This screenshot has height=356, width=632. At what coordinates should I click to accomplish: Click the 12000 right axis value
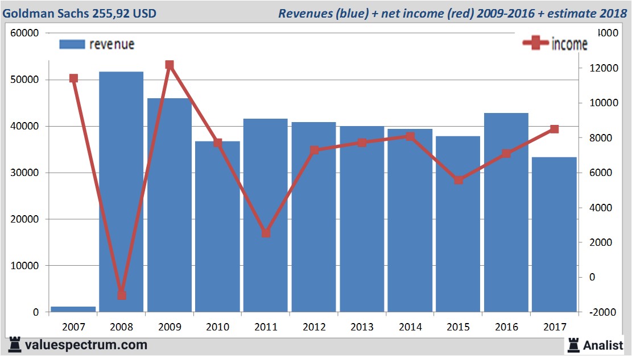click(x=604, y=68)
